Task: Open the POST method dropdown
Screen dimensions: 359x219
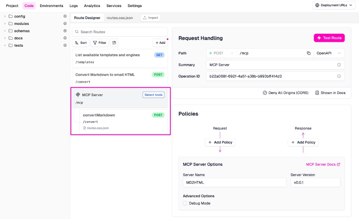Action: pyautogui.click(x=222, y=53)
